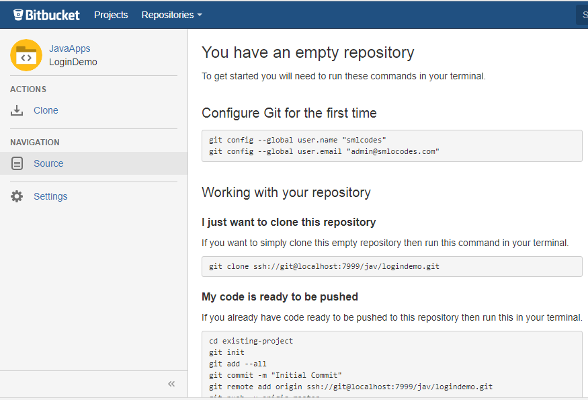
Task: Click the "You have an empty repository" heading
Action: tap(308, 52)
